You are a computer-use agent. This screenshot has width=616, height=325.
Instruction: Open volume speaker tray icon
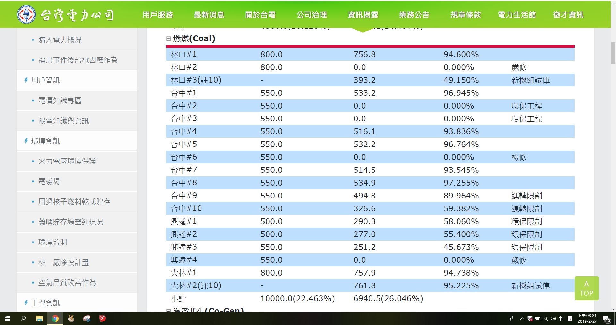pos(553,319)
